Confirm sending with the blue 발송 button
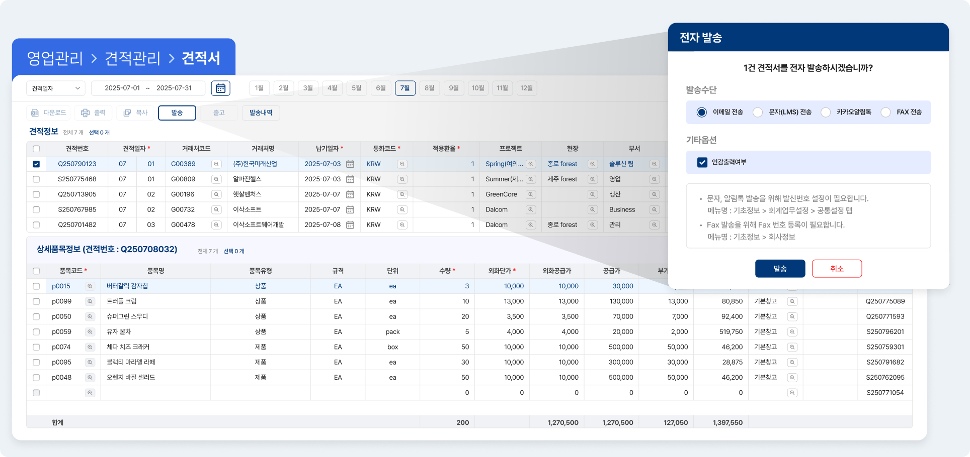This screenshot has width=970, height=457. point(780,269)
